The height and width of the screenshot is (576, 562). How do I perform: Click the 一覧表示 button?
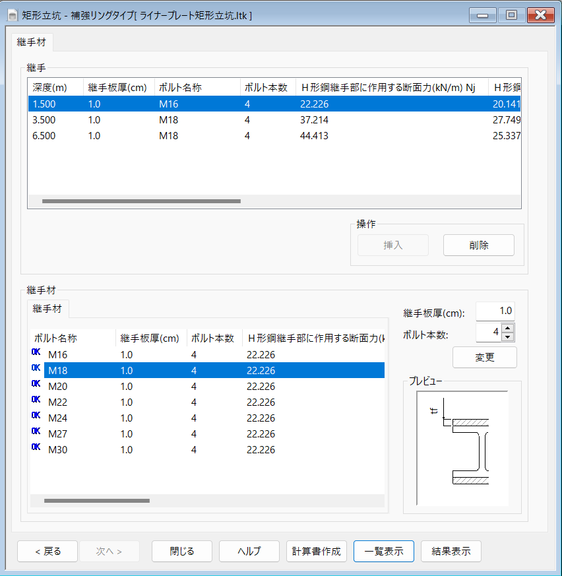point(384,552)
